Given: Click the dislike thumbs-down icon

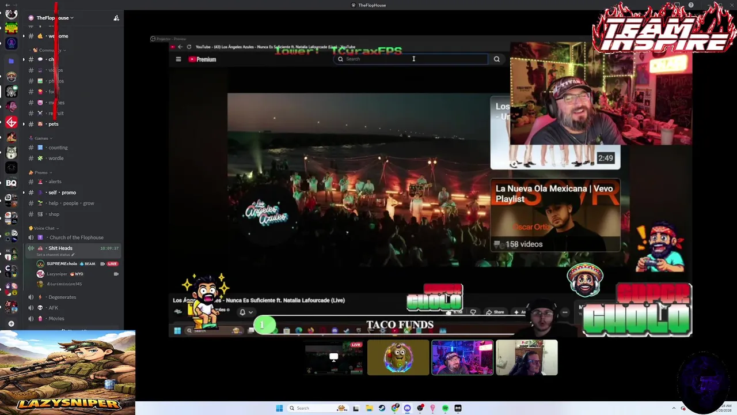Looking at the screenshot, I should (x=473, y=312).
